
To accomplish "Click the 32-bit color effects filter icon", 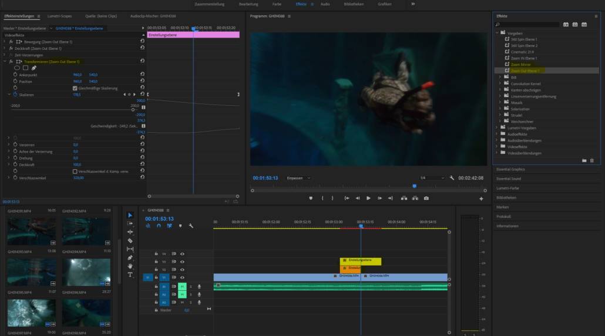I will pyautogui.click(x=575, y=24).
